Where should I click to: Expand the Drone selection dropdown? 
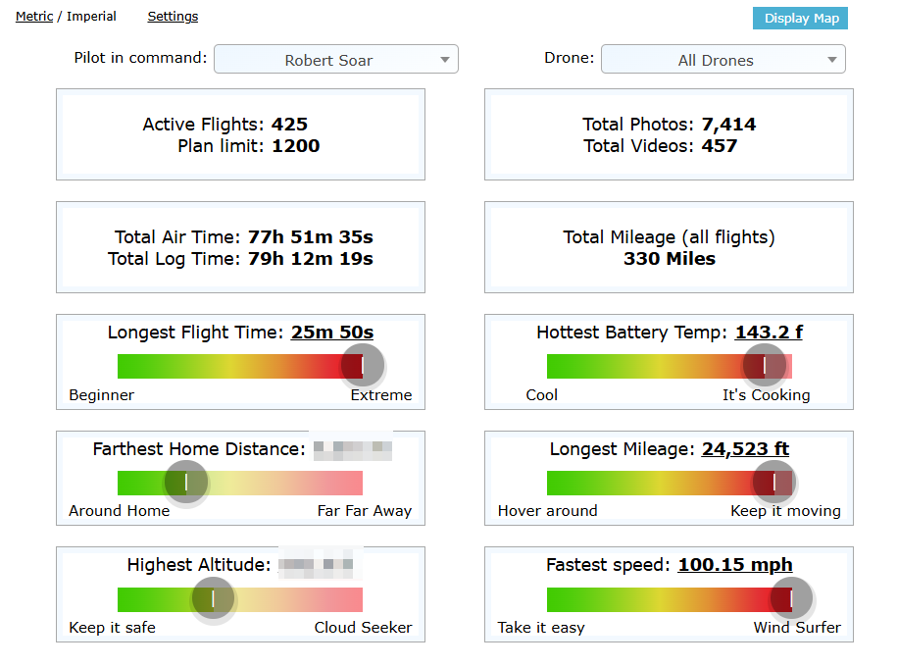point(723,60)
